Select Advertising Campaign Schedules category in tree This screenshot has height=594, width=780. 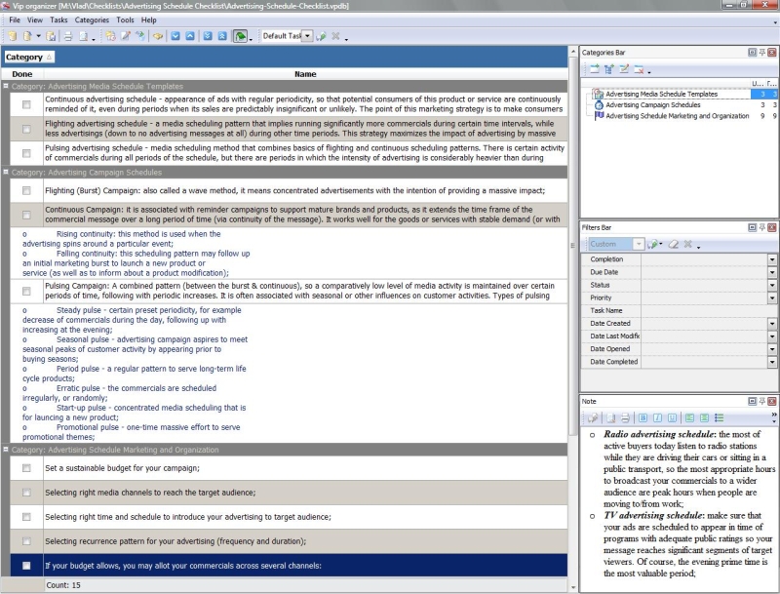[x=652, y=104]
